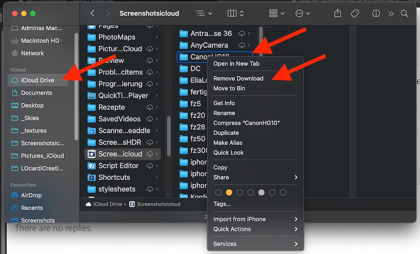Image resolution: width=420 pixels, height=254 pixels.
Task: Click cloud download icon next to Rezepte
Action: pos(149,107)
